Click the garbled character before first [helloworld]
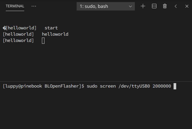The height and width of the screenshot is (129, 192). [4, 28]
